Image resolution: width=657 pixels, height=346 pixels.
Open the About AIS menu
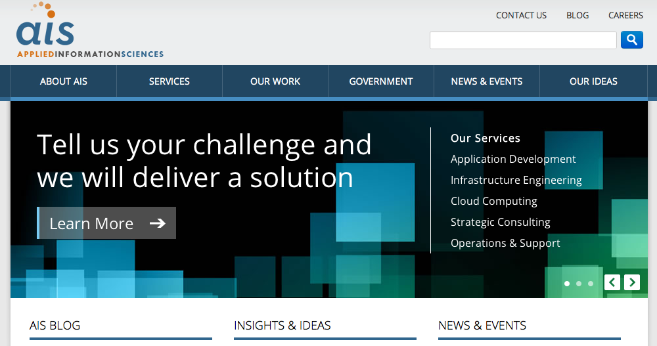pos(64,81)
